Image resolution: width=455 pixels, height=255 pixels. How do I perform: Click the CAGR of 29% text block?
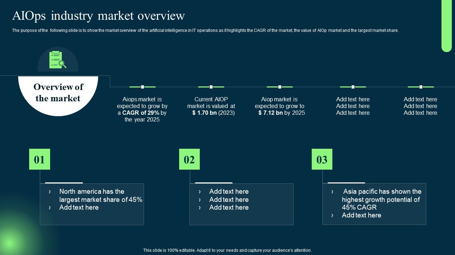pos(142,109)
